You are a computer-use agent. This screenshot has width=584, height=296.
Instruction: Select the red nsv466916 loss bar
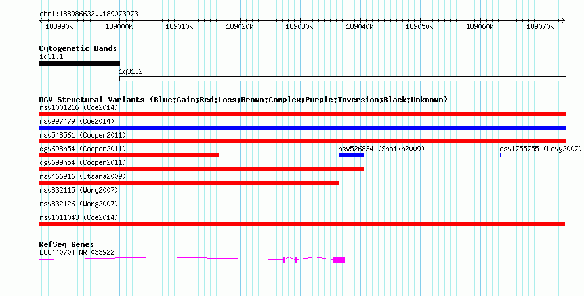pyautogui.click(x=189, y=183)
